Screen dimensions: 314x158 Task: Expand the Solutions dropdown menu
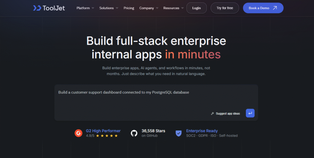(x=109, y=8)
